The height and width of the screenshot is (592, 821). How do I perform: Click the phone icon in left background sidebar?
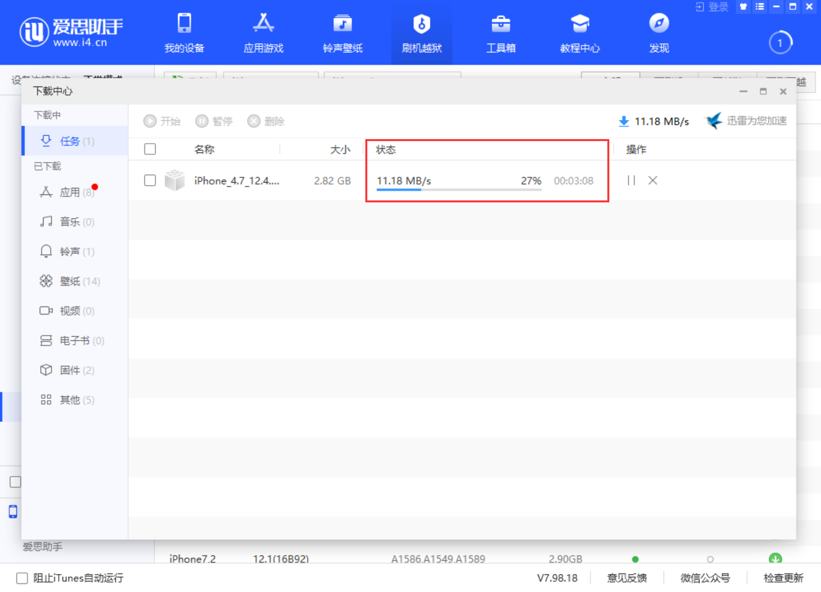(13, 512)
